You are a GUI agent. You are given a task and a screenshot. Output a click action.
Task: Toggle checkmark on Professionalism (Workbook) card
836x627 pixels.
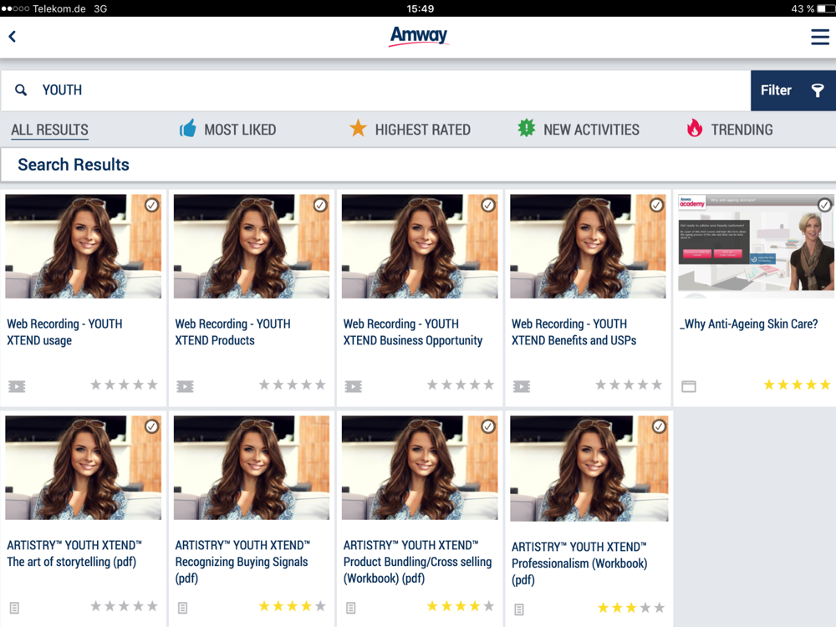tap(660, 426)
